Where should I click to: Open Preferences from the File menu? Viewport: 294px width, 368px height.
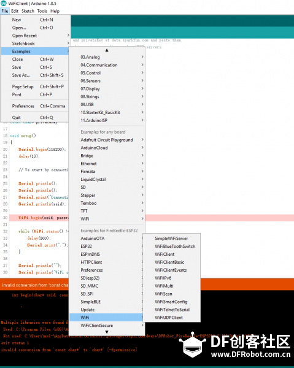[35, 106]
